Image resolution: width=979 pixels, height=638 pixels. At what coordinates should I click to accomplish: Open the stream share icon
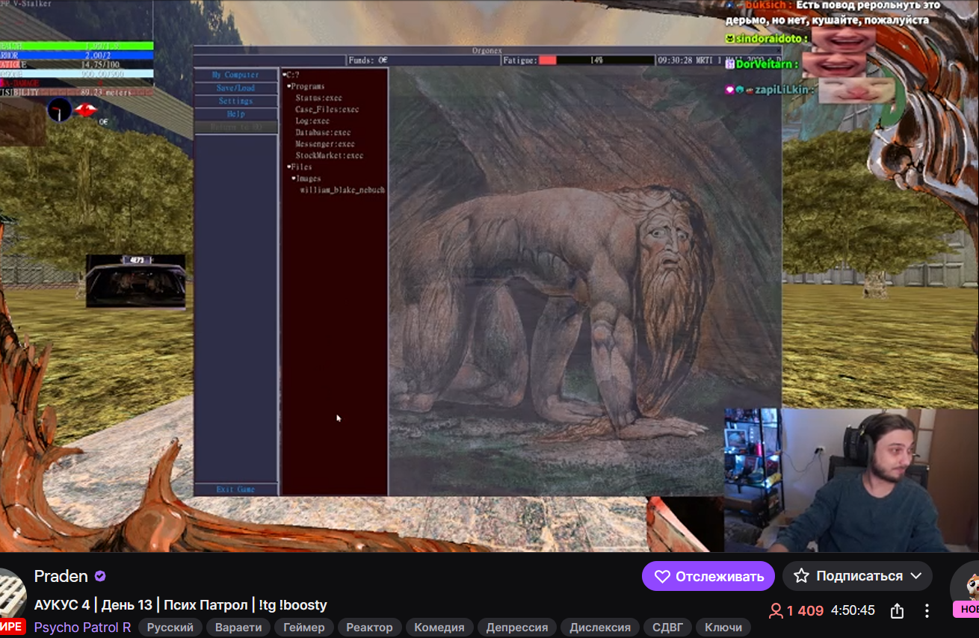point(898,610)
